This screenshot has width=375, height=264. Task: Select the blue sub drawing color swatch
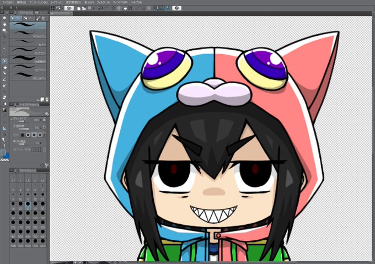[6, 155]
